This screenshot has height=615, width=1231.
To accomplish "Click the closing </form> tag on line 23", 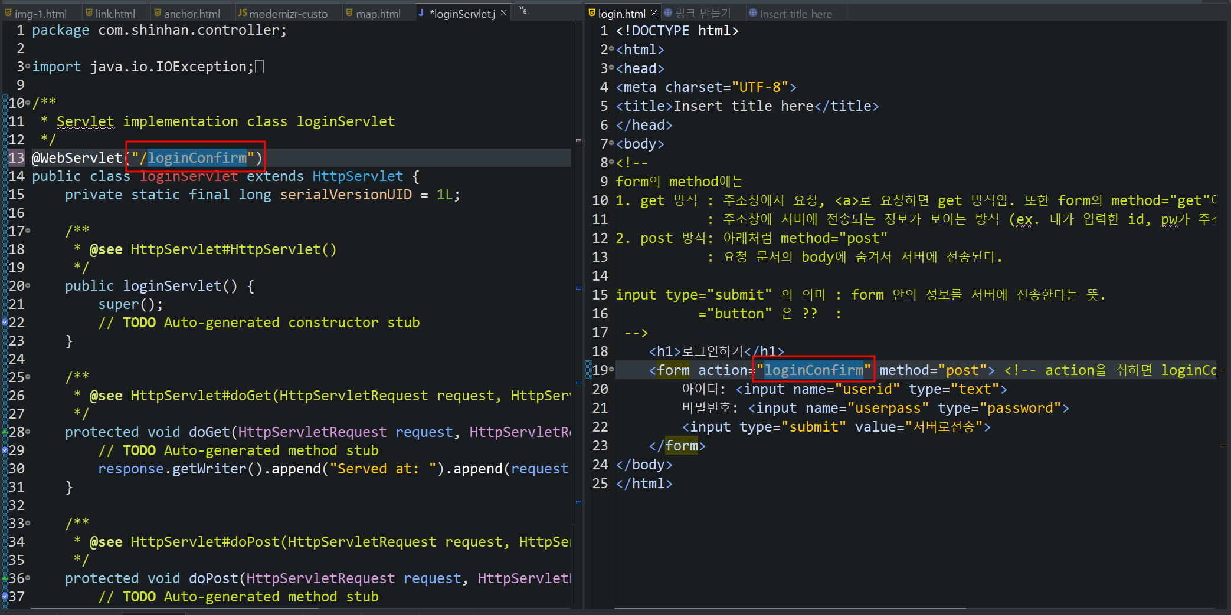I will click(677, 446).
